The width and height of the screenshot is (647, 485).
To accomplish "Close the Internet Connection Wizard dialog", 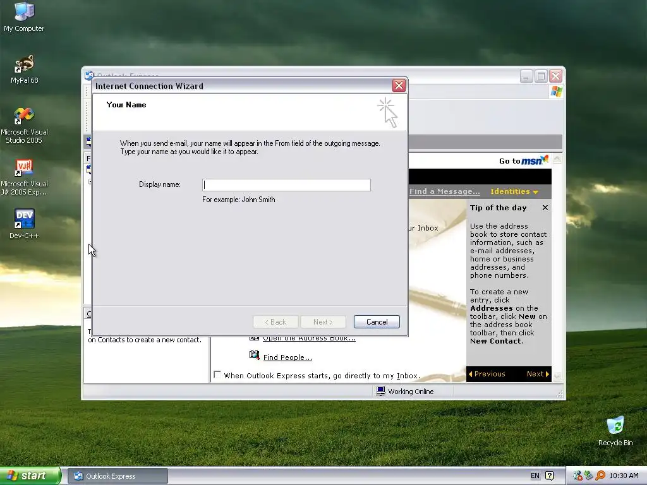I will tap(399, 86).
